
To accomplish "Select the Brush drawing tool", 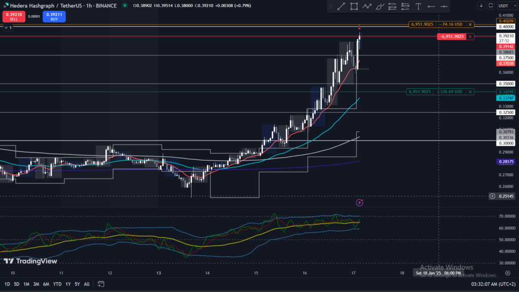I will click(379, 7).
